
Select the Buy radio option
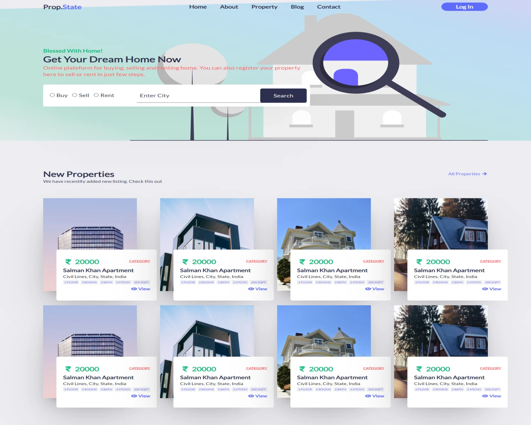[x=52, y=95]
